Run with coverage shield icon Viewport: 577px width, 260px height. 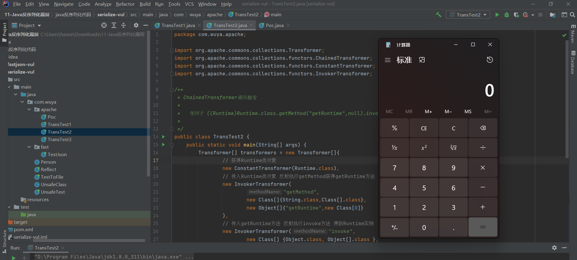[516, 15]
